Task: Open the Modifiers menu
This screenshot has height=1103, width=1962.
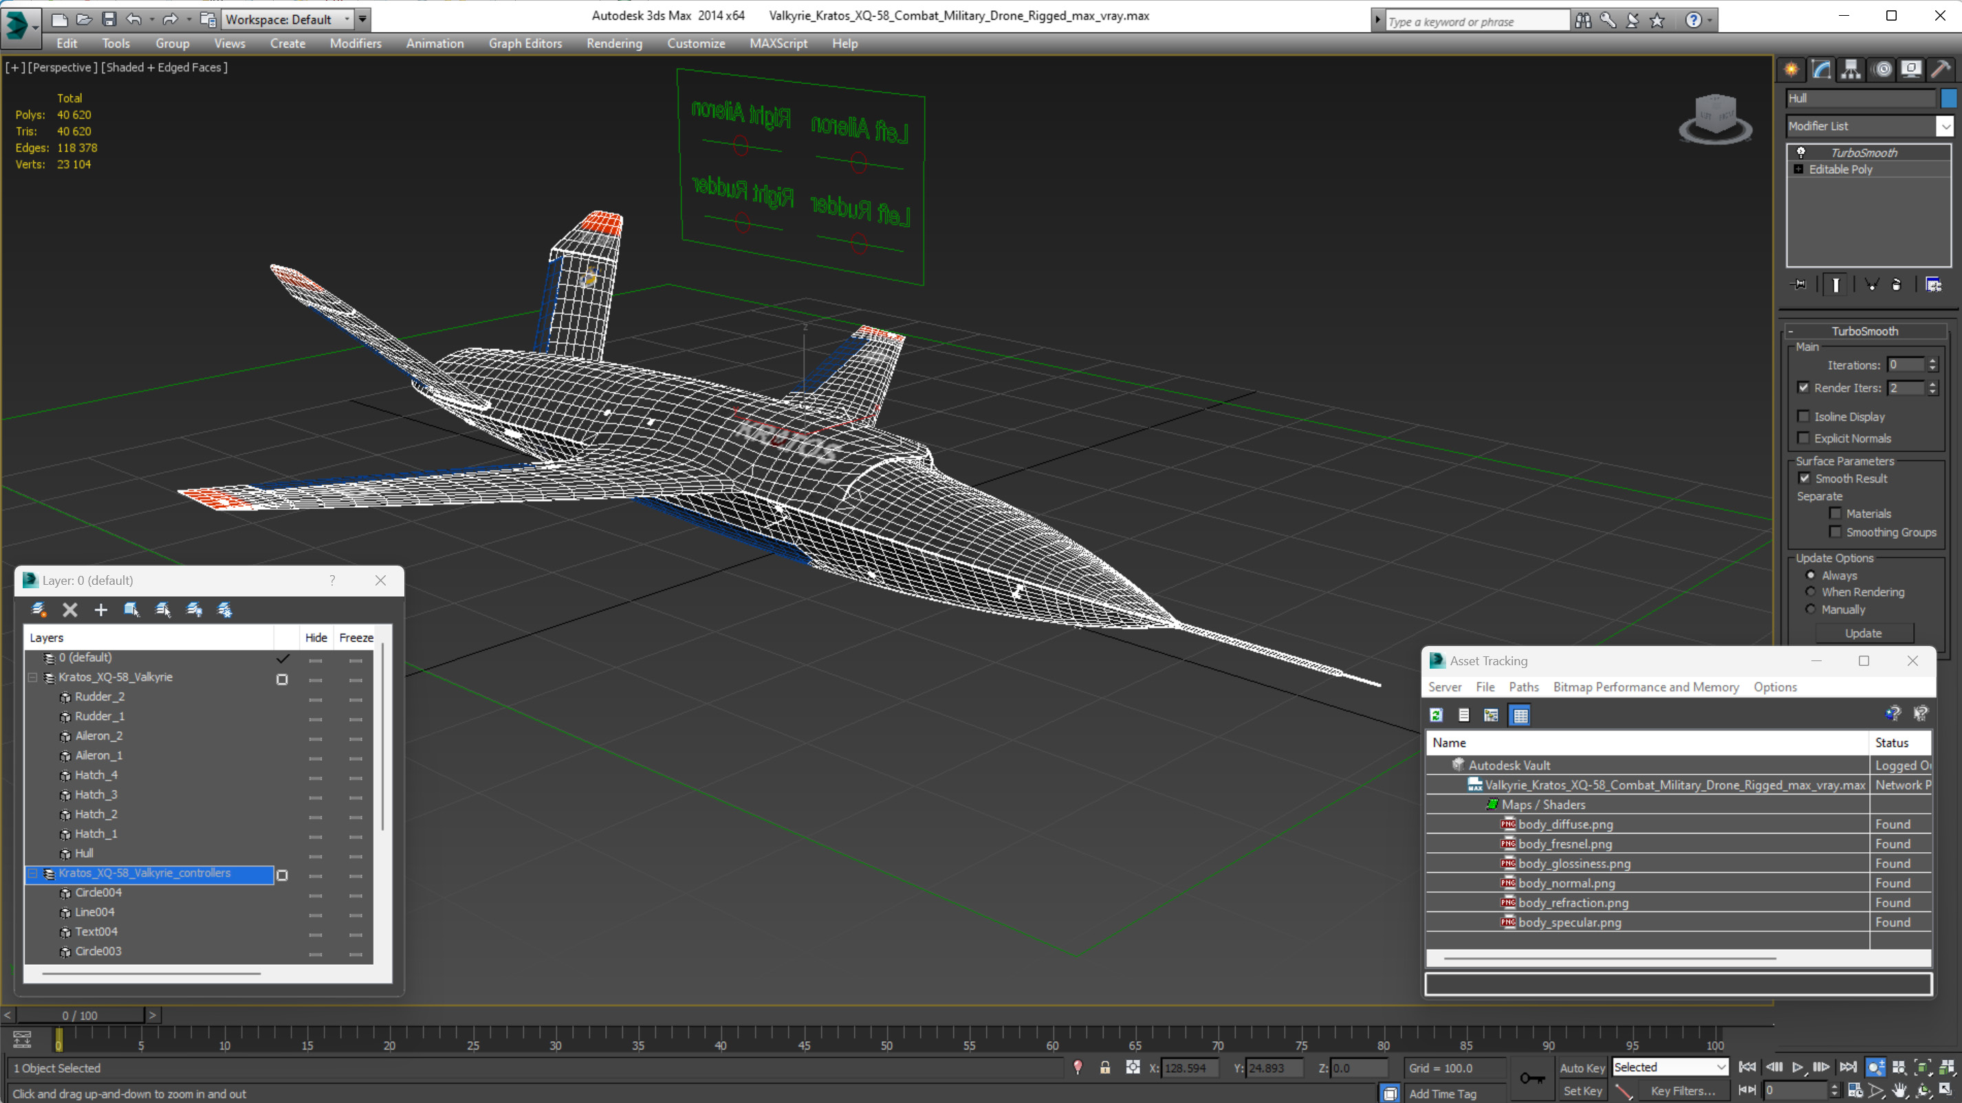Action: click(x=355, y=43)
